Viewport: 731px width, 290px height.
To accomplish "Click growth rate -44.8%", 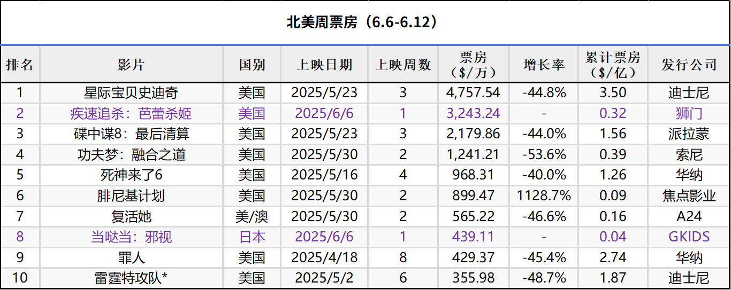I will point(544,93).
